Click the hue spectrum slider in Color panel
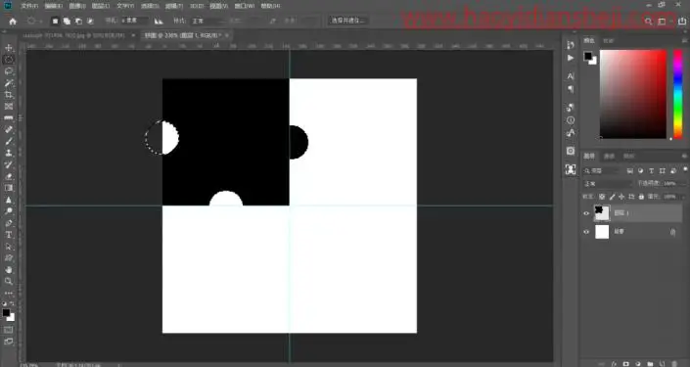 (x=677, y=94)
